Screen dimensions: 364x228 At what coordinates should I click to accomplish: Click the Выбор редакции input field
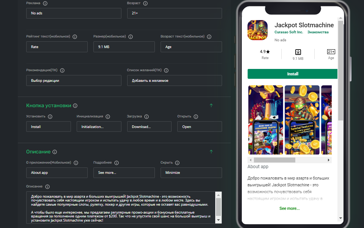click(74, 80)
